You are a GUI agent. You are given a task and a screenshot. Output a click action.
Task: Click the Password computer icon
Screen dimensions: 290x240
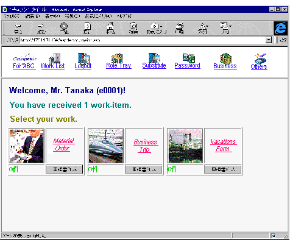click(189, 58)
